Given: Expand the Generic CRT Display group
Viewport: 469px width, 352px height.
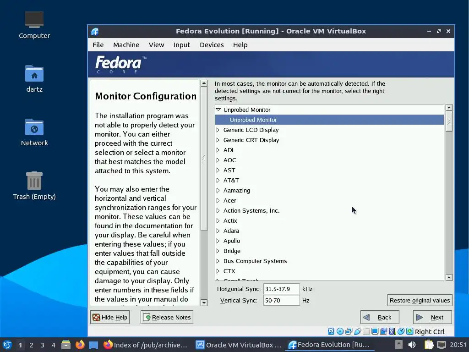Looking at the screenshot, I should tap(218, 140).
